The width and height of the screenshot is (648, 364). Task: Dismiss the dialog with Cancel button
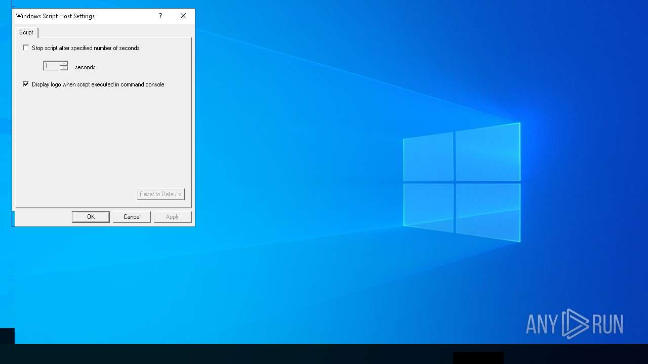(132, 217)
